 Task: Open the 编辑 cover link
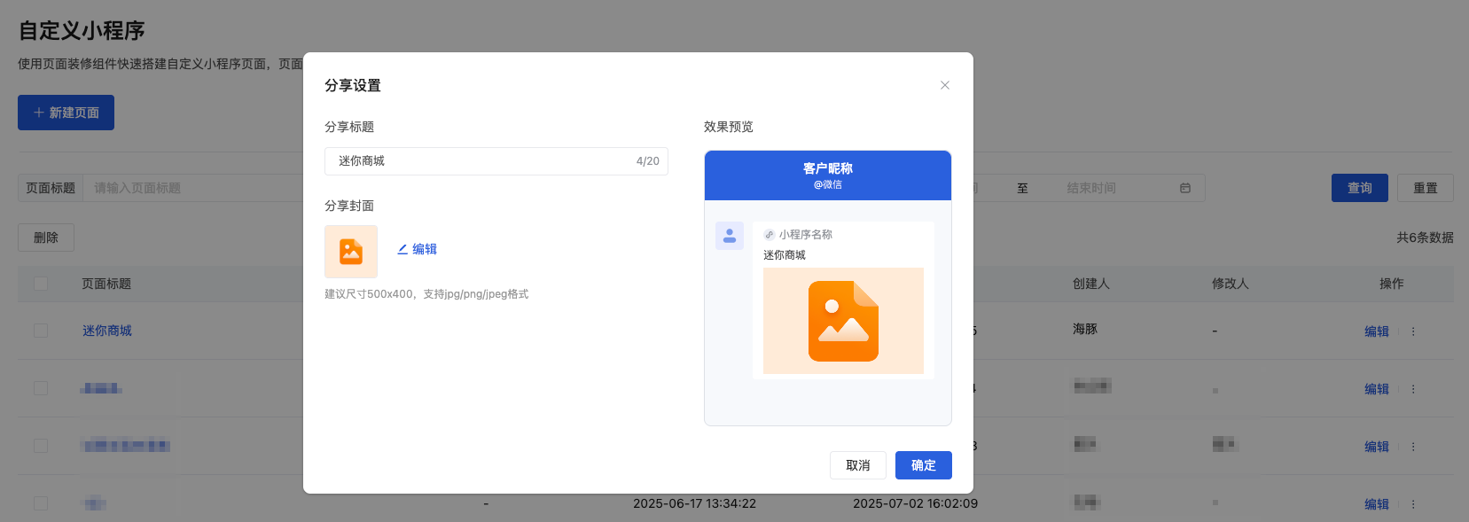point(417,249)
